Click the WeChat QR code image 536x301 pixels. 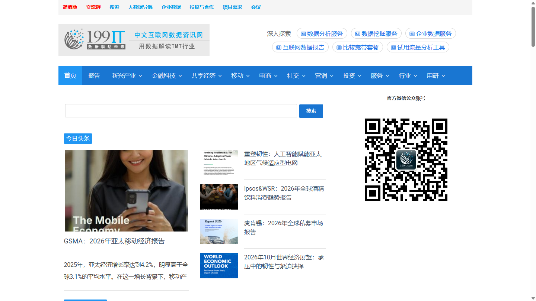[x=406, y=160]
